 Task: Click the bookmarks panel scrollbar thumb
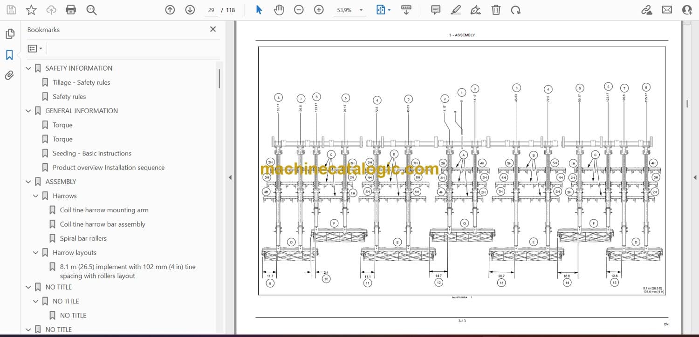tap(219, 79)
